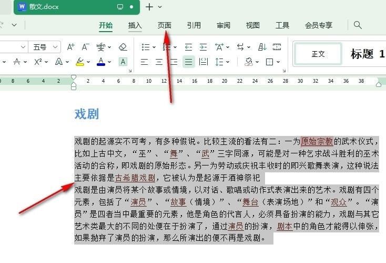Screen dimensions: 386x263
Task: Click the paragraph shading paint icon
Action: point(249,62)
